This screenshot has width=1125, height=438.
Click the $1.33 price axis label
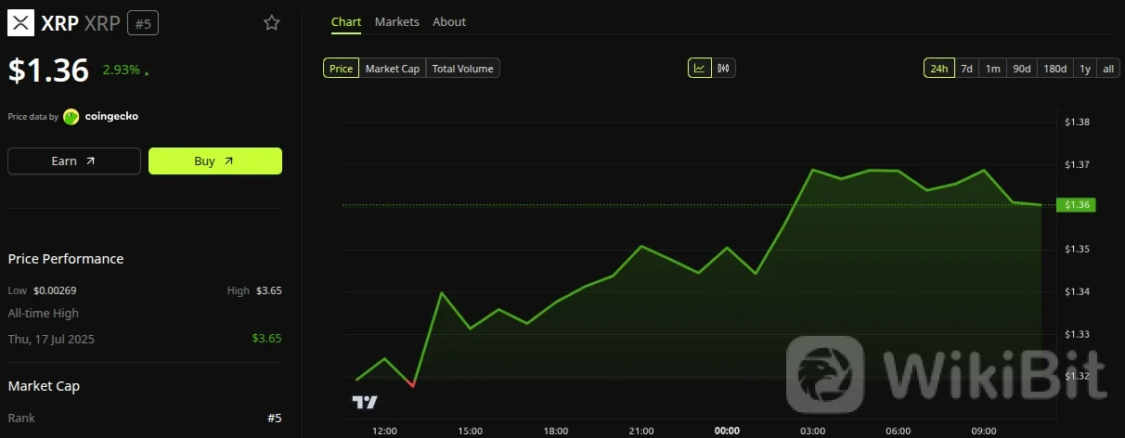[1078, 334]
